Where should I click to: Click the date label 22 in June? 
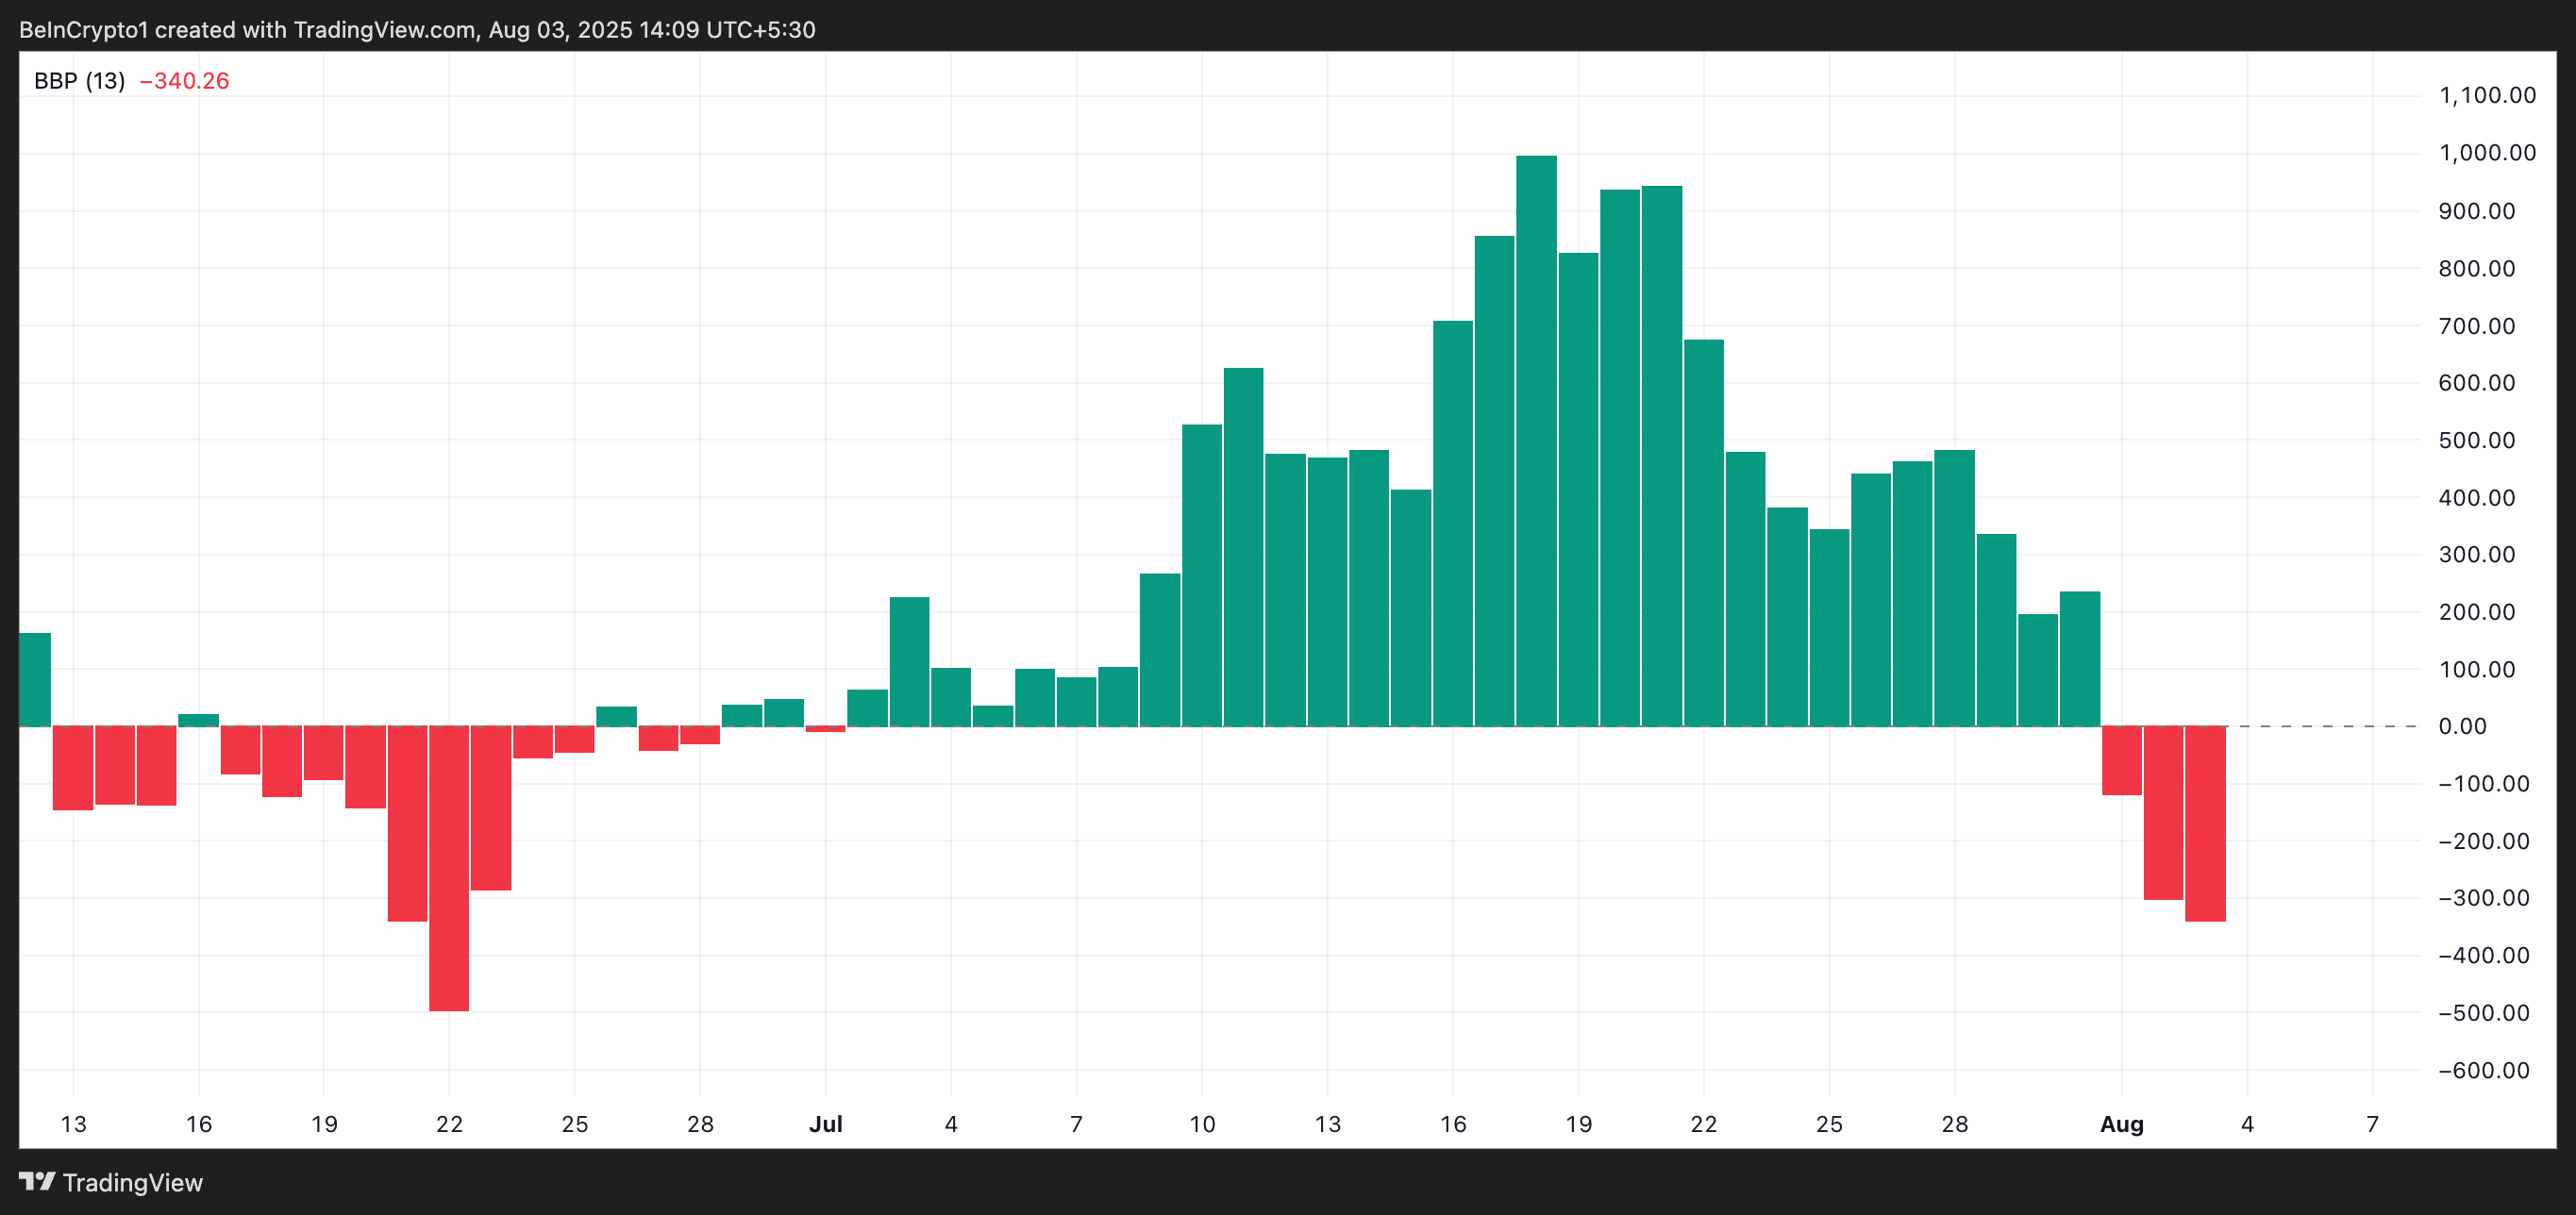(x=449, y=1124)
